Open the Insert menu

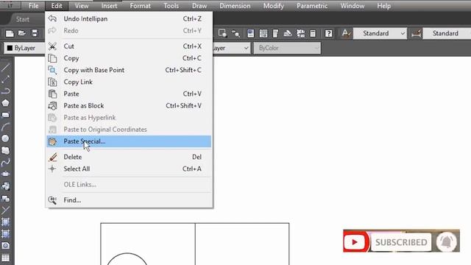[109, 6]
